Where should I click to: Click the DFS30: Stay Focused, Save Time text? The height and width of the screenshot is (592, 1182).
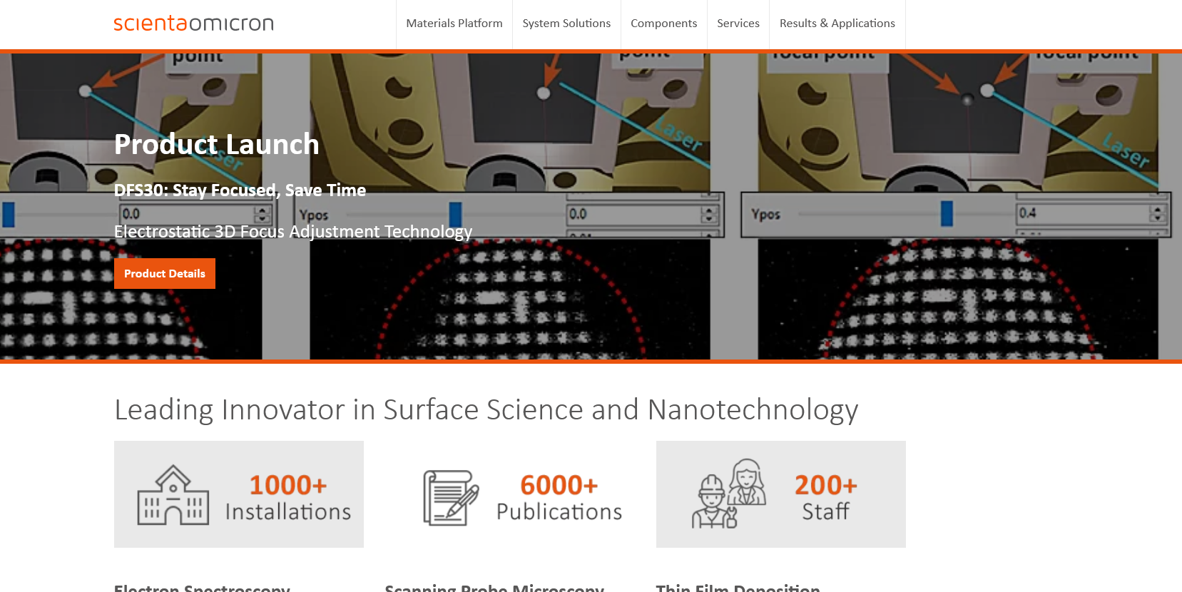tap(240, 190)
